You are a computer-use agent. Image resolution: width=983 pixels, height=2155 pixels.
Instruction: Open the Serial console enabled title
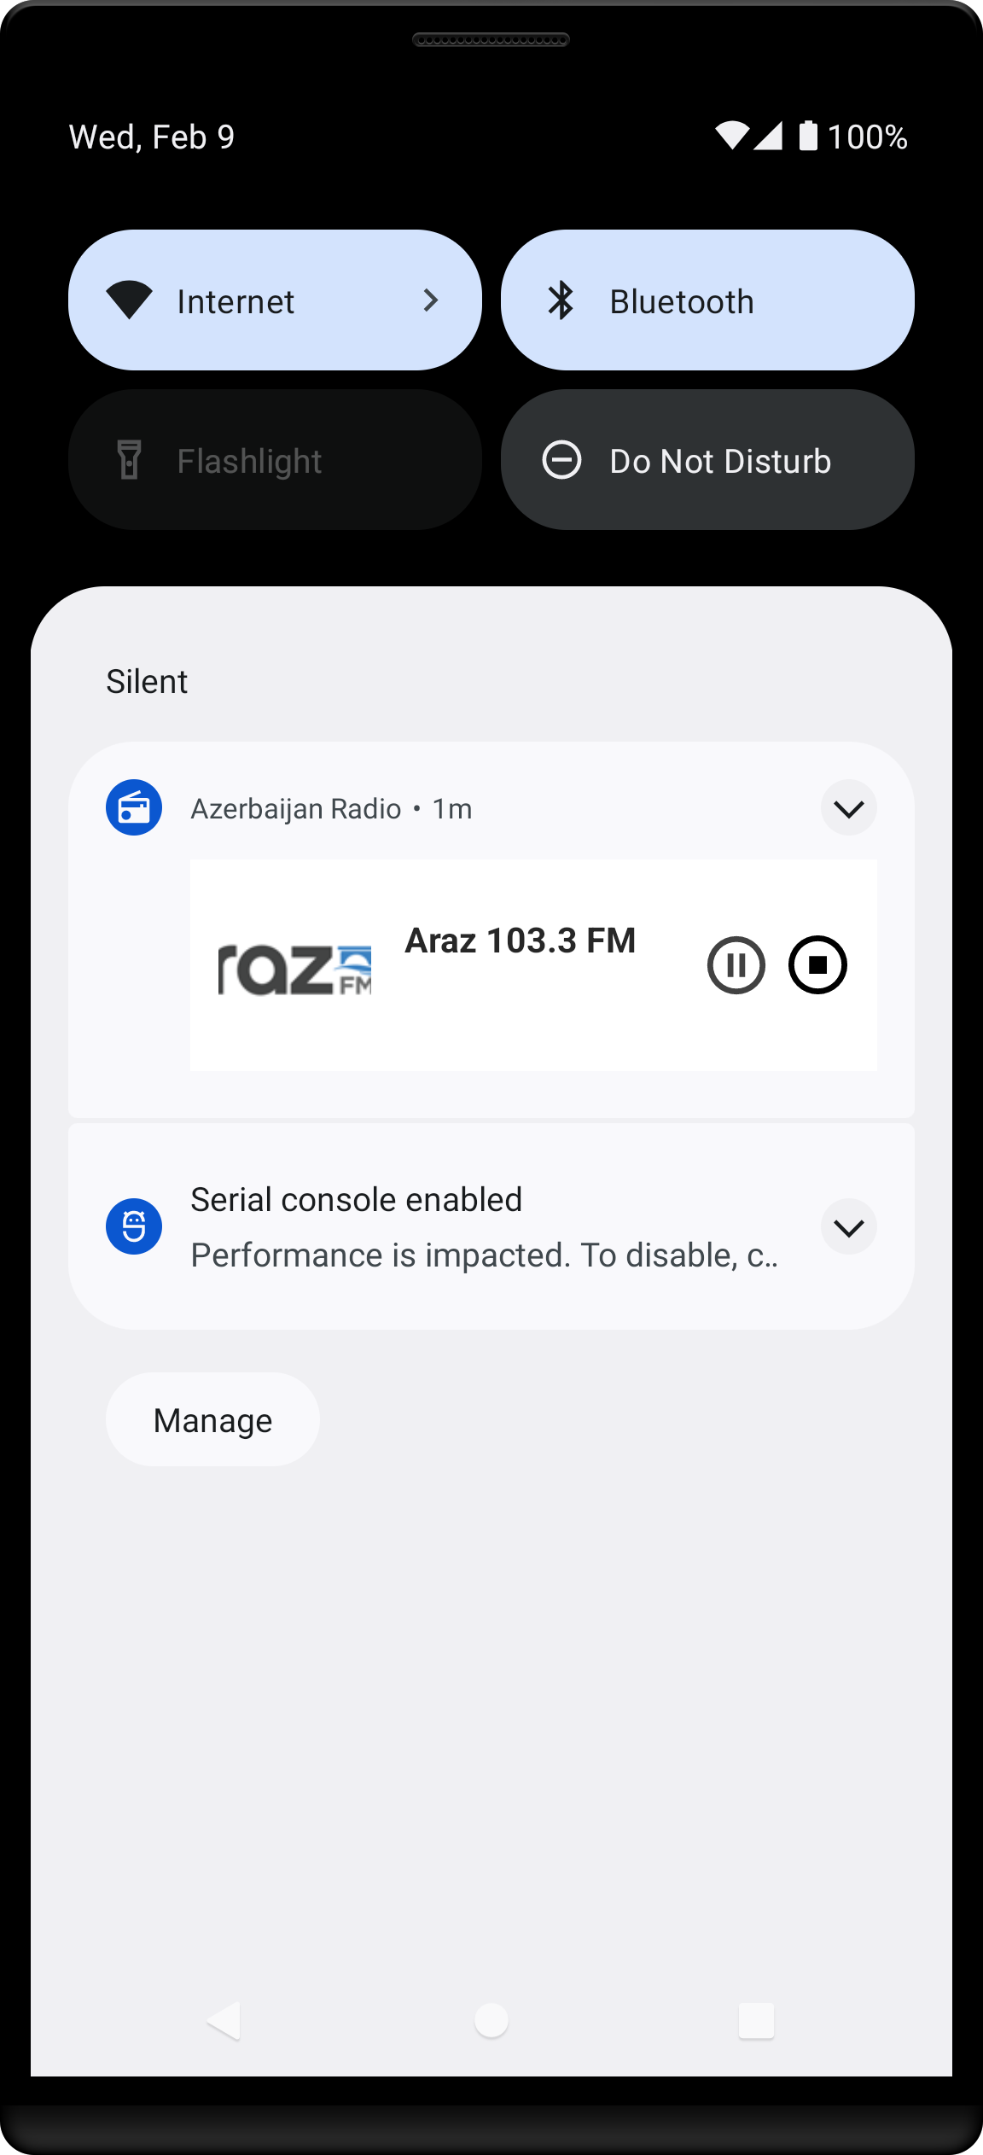356,1200
